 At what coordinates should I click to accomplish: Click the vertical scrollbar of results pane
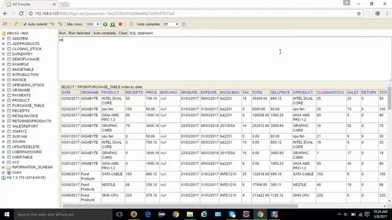tap(390, 98)
